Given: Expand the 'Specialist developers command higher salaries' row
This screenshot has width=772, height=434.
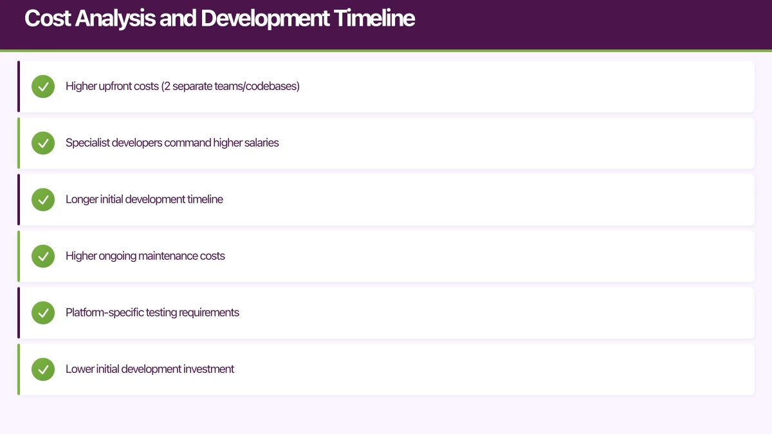Looking at the screenshot, I should pos(386,143).
